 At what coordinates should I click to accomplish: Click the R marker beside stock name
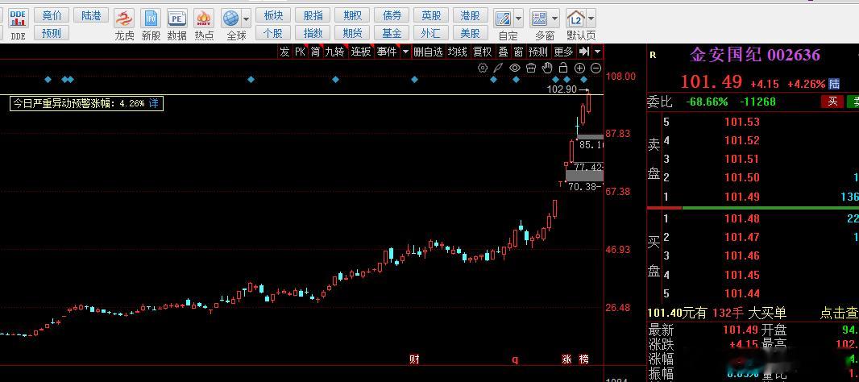[653, 55]
